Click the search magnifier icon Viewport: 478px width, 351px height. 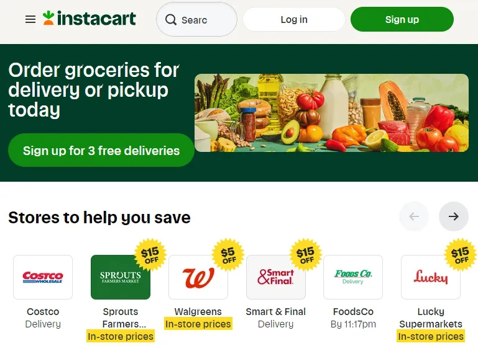tap(171, 20)
